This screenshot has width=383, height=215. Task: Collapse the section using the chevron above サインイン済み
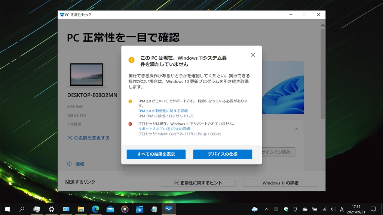coord(296,129)
